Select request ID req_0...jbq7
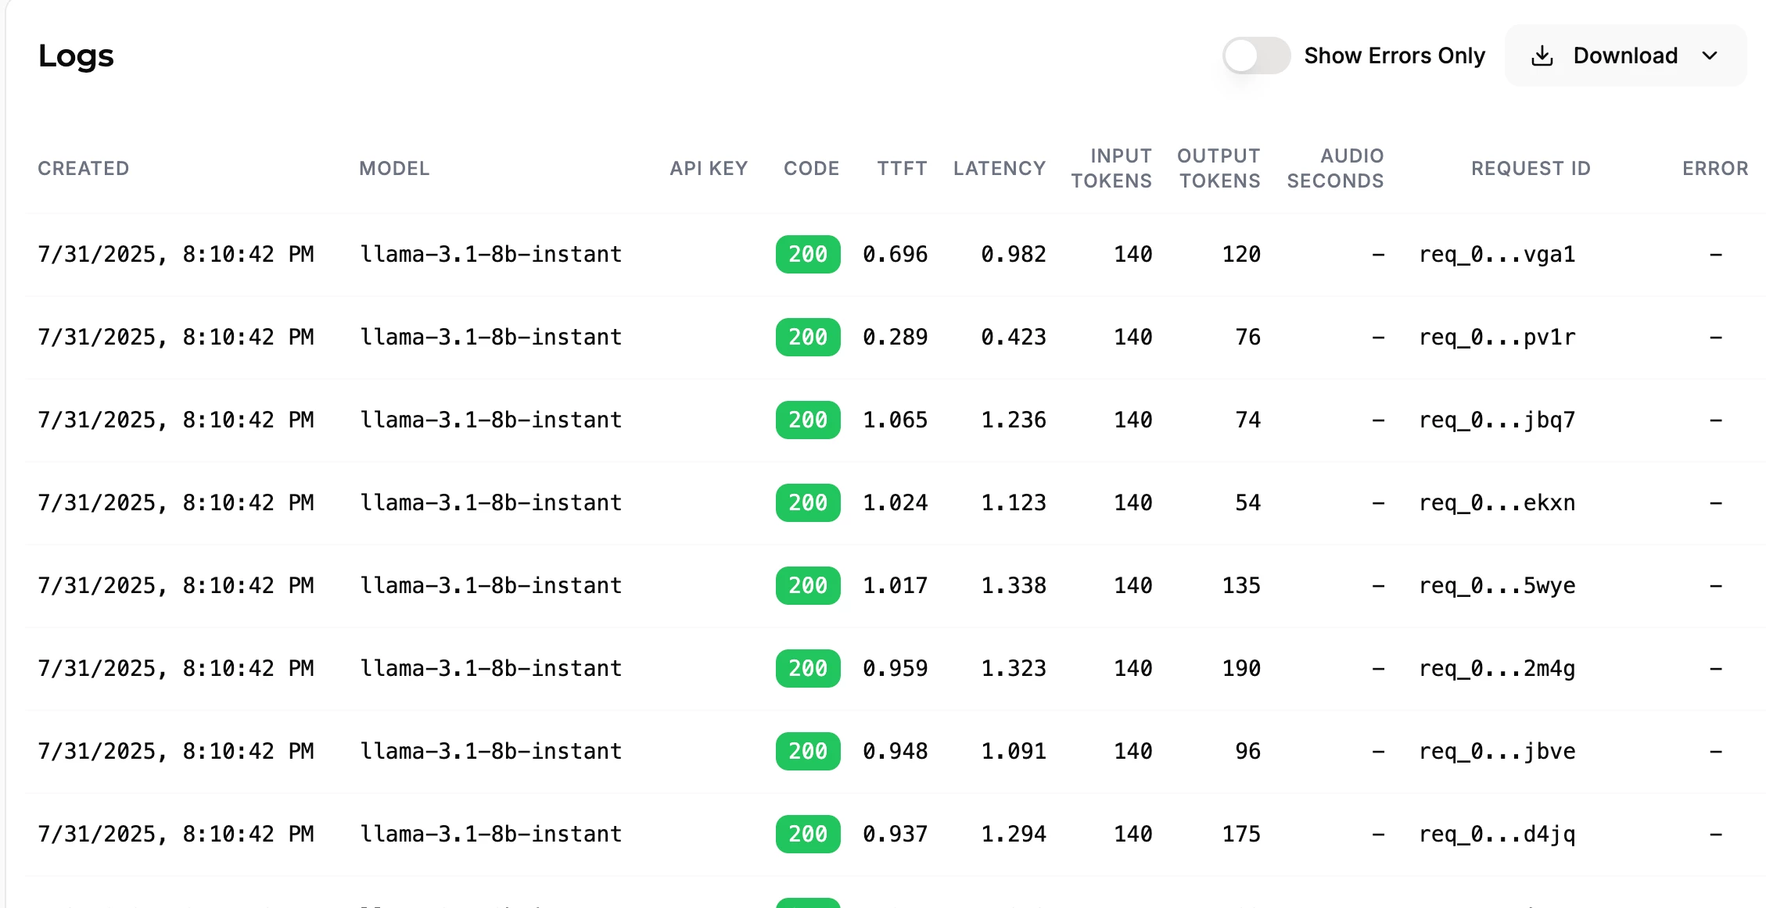 click(x=1497, y=420)
